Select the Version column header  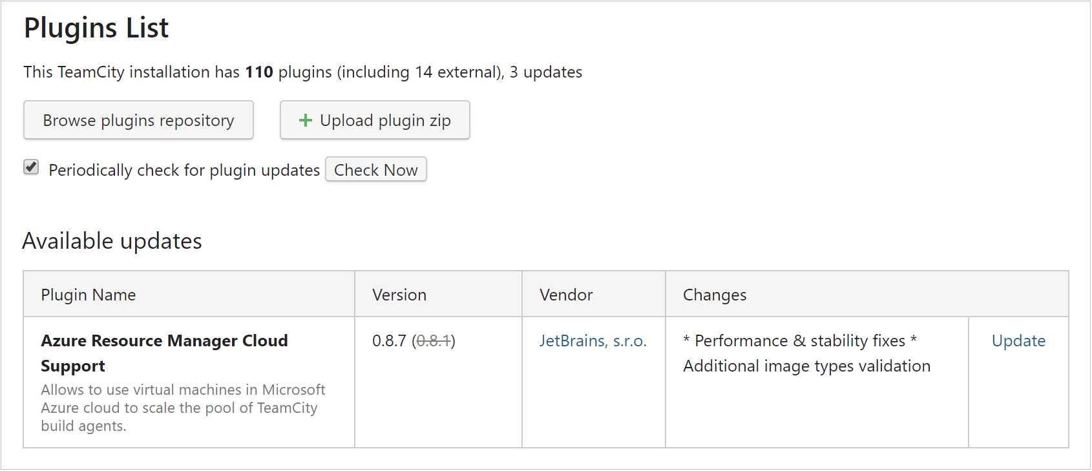pyautogui.click(x=439, y=295)
